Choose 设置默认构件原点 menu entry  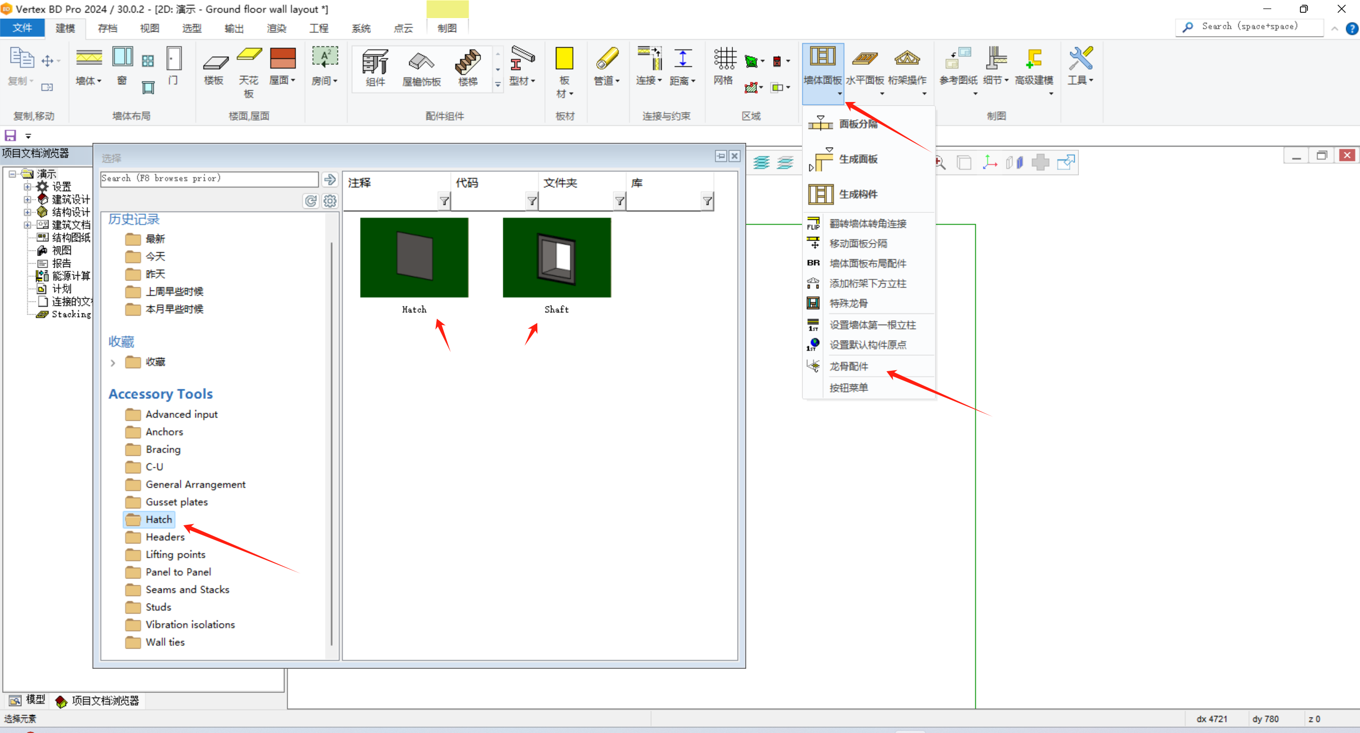coord(868,345)
